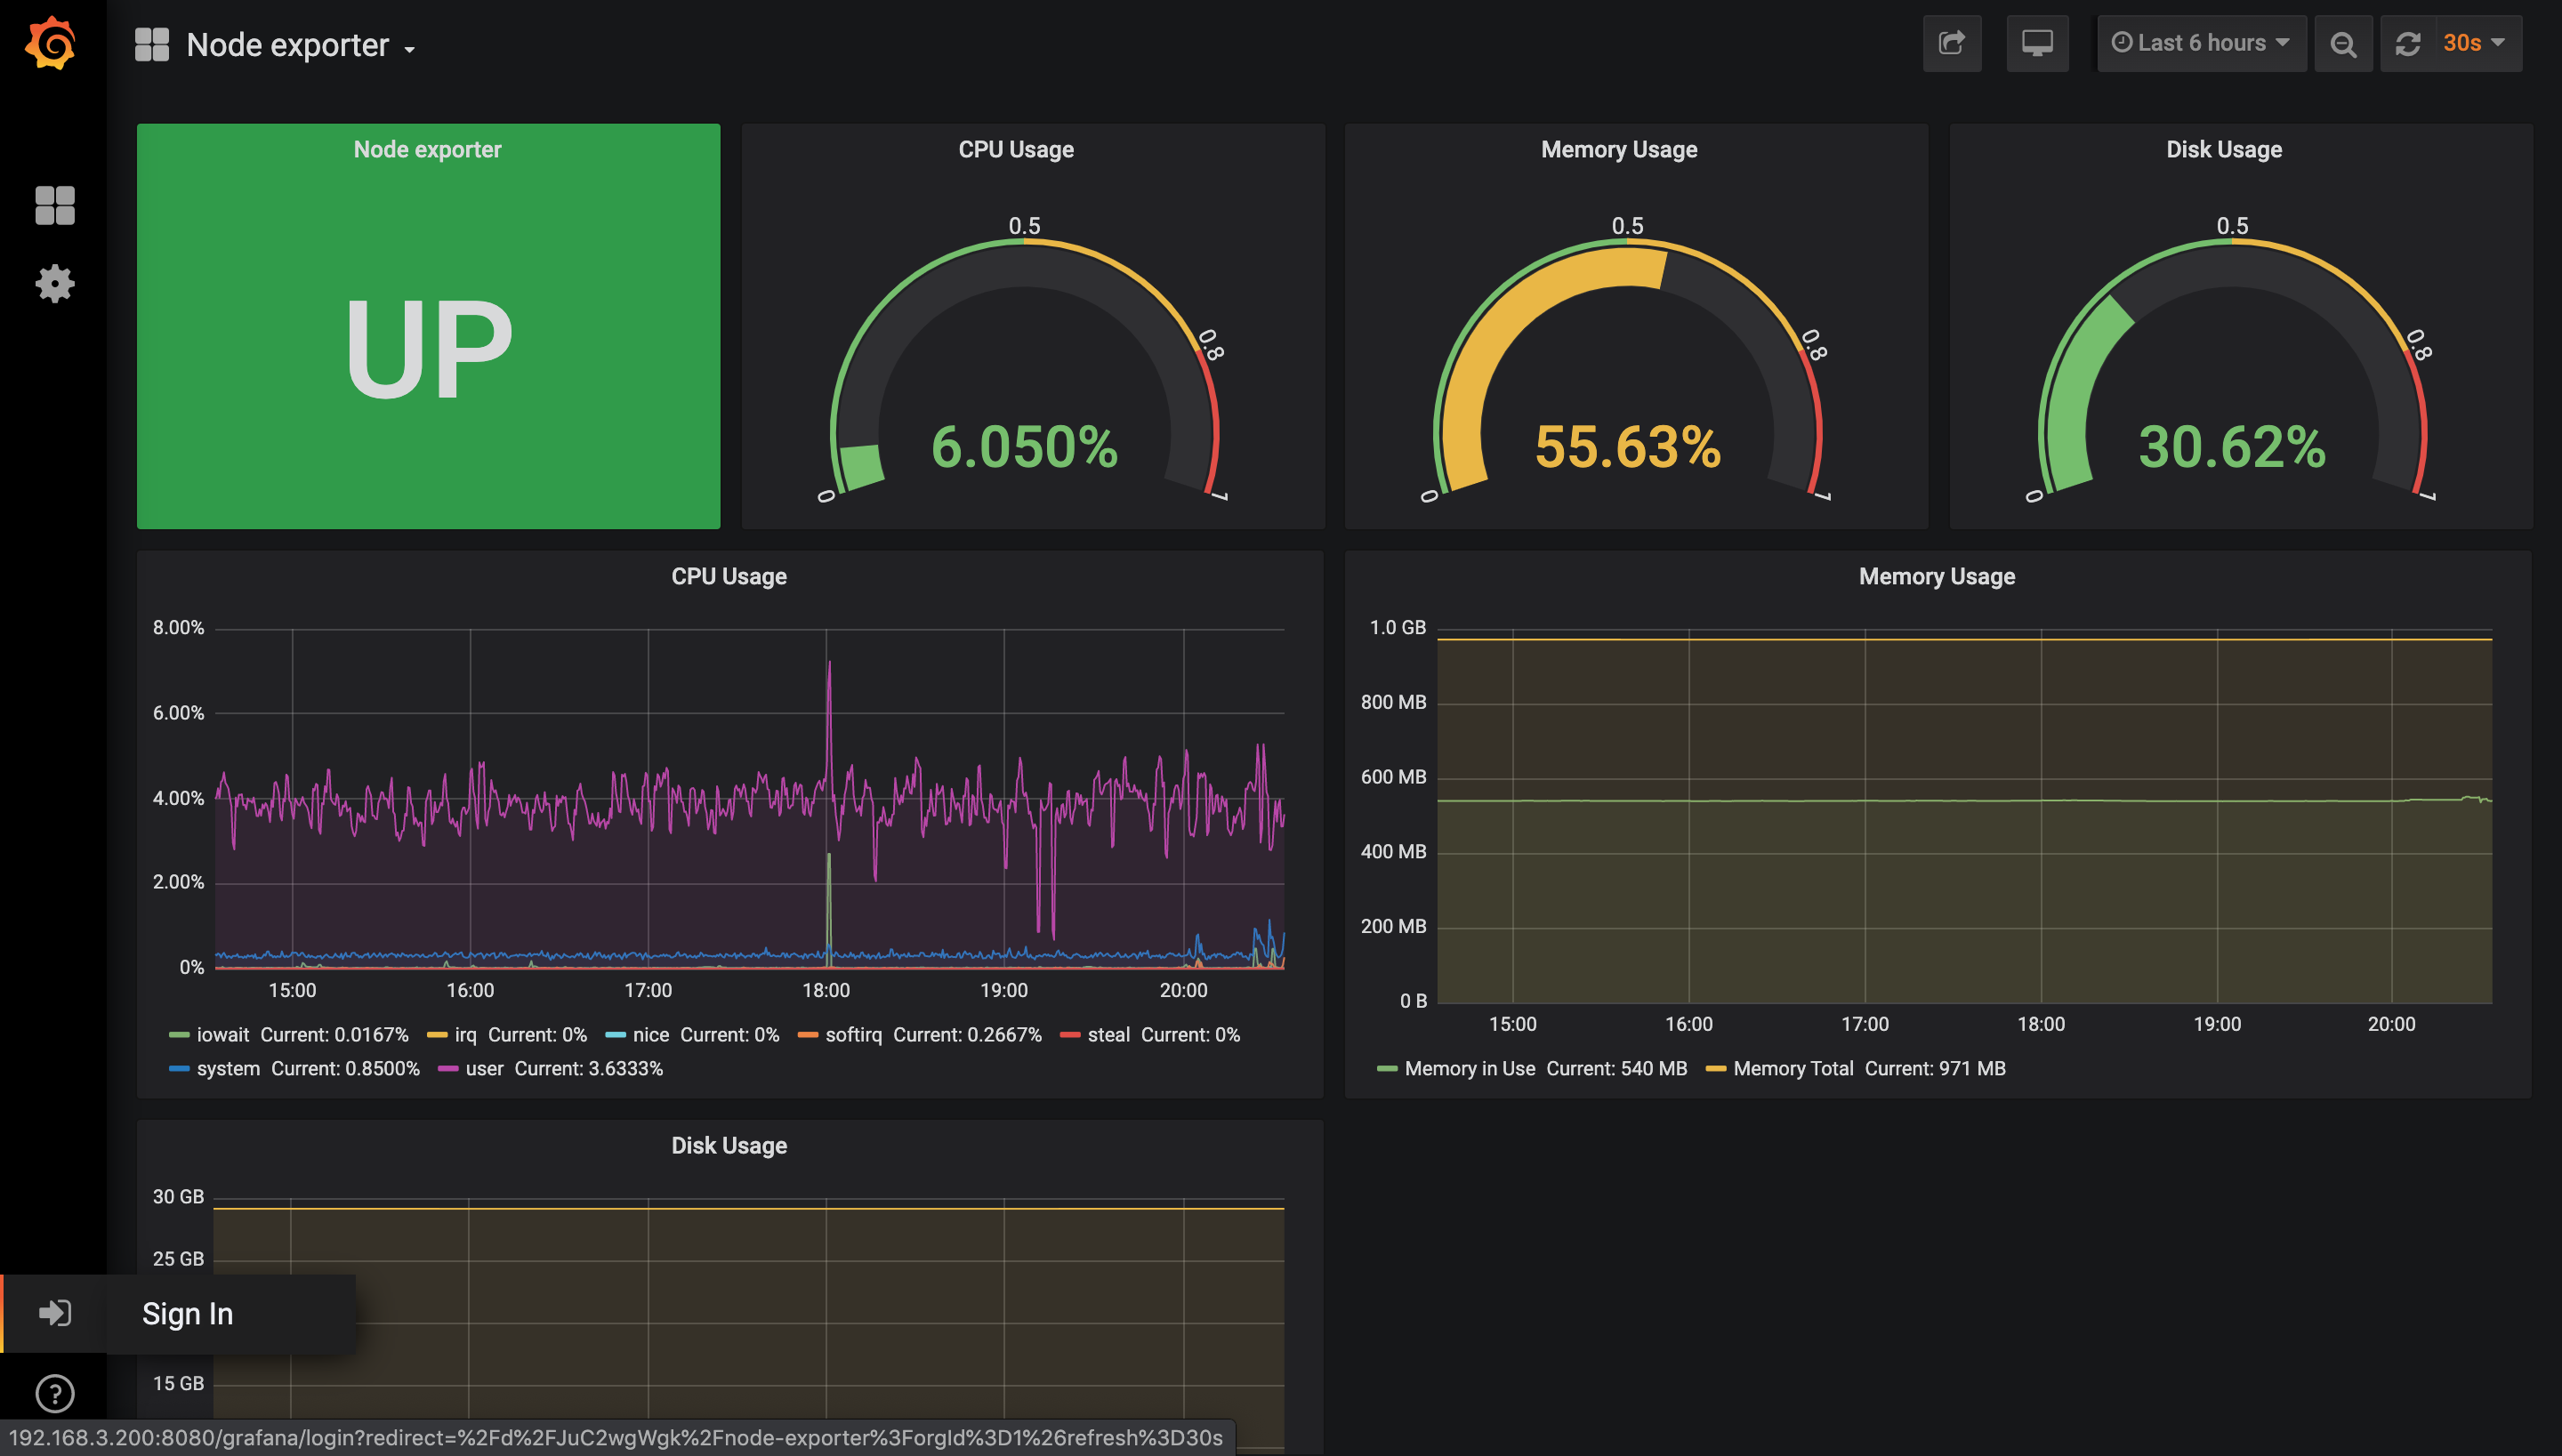This screenshot has width=2562, height=1456.
Task: Click the Sign In arrow icon
Action: pyautogui.click(x=54, y=1313)
